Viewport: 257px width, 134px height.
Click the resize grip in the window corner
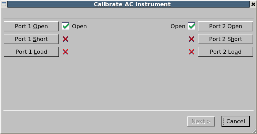254,131
